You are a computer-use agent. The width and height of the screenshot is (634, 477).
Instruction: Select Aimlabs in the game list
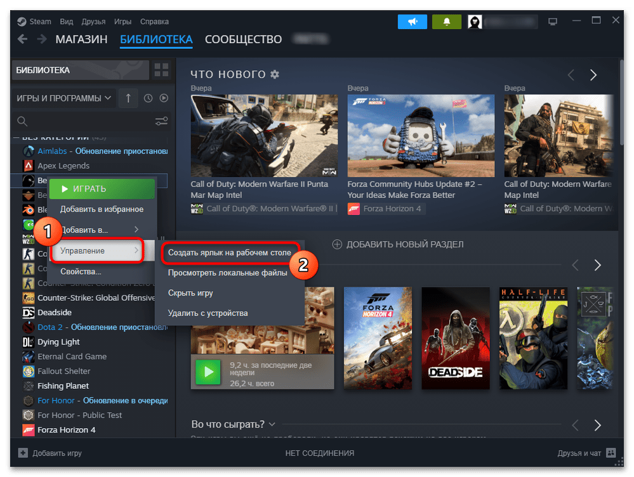pos(95,151)
